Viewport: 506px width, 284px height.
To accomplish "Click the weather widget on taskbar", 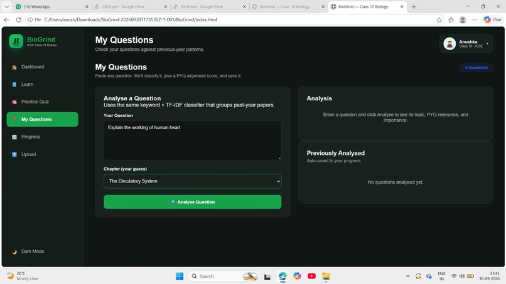I will coord(23,276).
